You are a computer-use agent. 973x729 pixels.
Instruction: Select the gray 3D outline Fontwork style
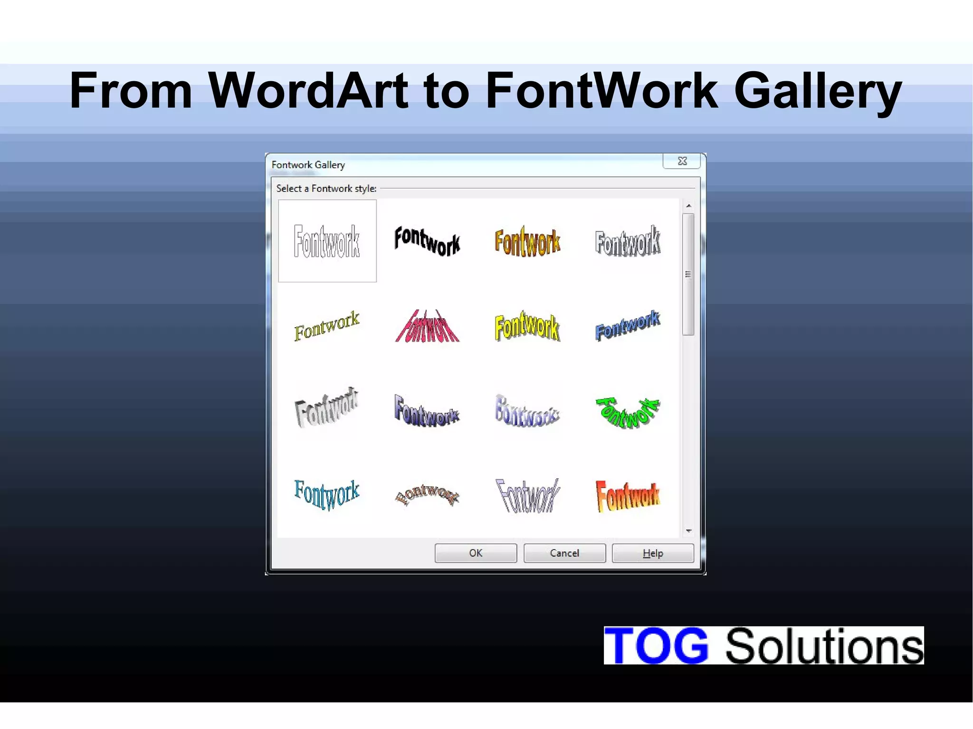(628, 241)
